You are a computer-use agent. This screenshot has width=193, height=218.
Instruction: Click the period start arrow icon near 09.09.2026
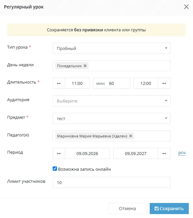click(x=59, y=153)
